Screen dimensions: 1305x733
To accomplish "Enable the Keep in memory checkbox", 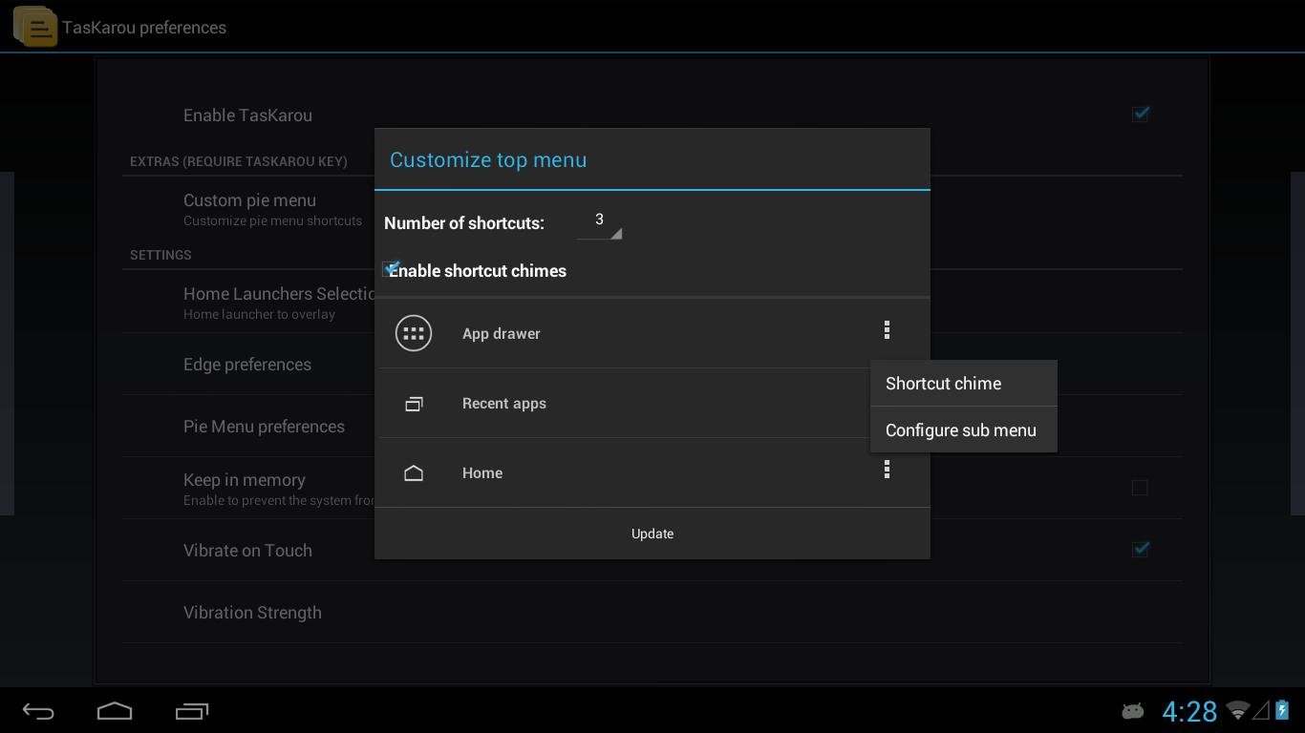I will tap(1140, 488).
